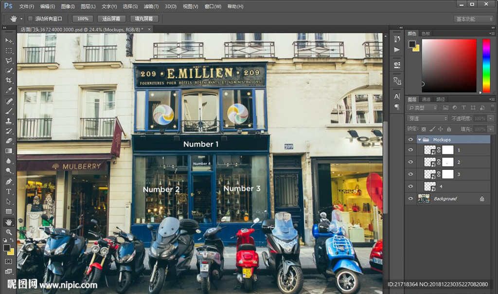Open the History panel icon
The height and width of the screenshot is (294, 498).
397,39
